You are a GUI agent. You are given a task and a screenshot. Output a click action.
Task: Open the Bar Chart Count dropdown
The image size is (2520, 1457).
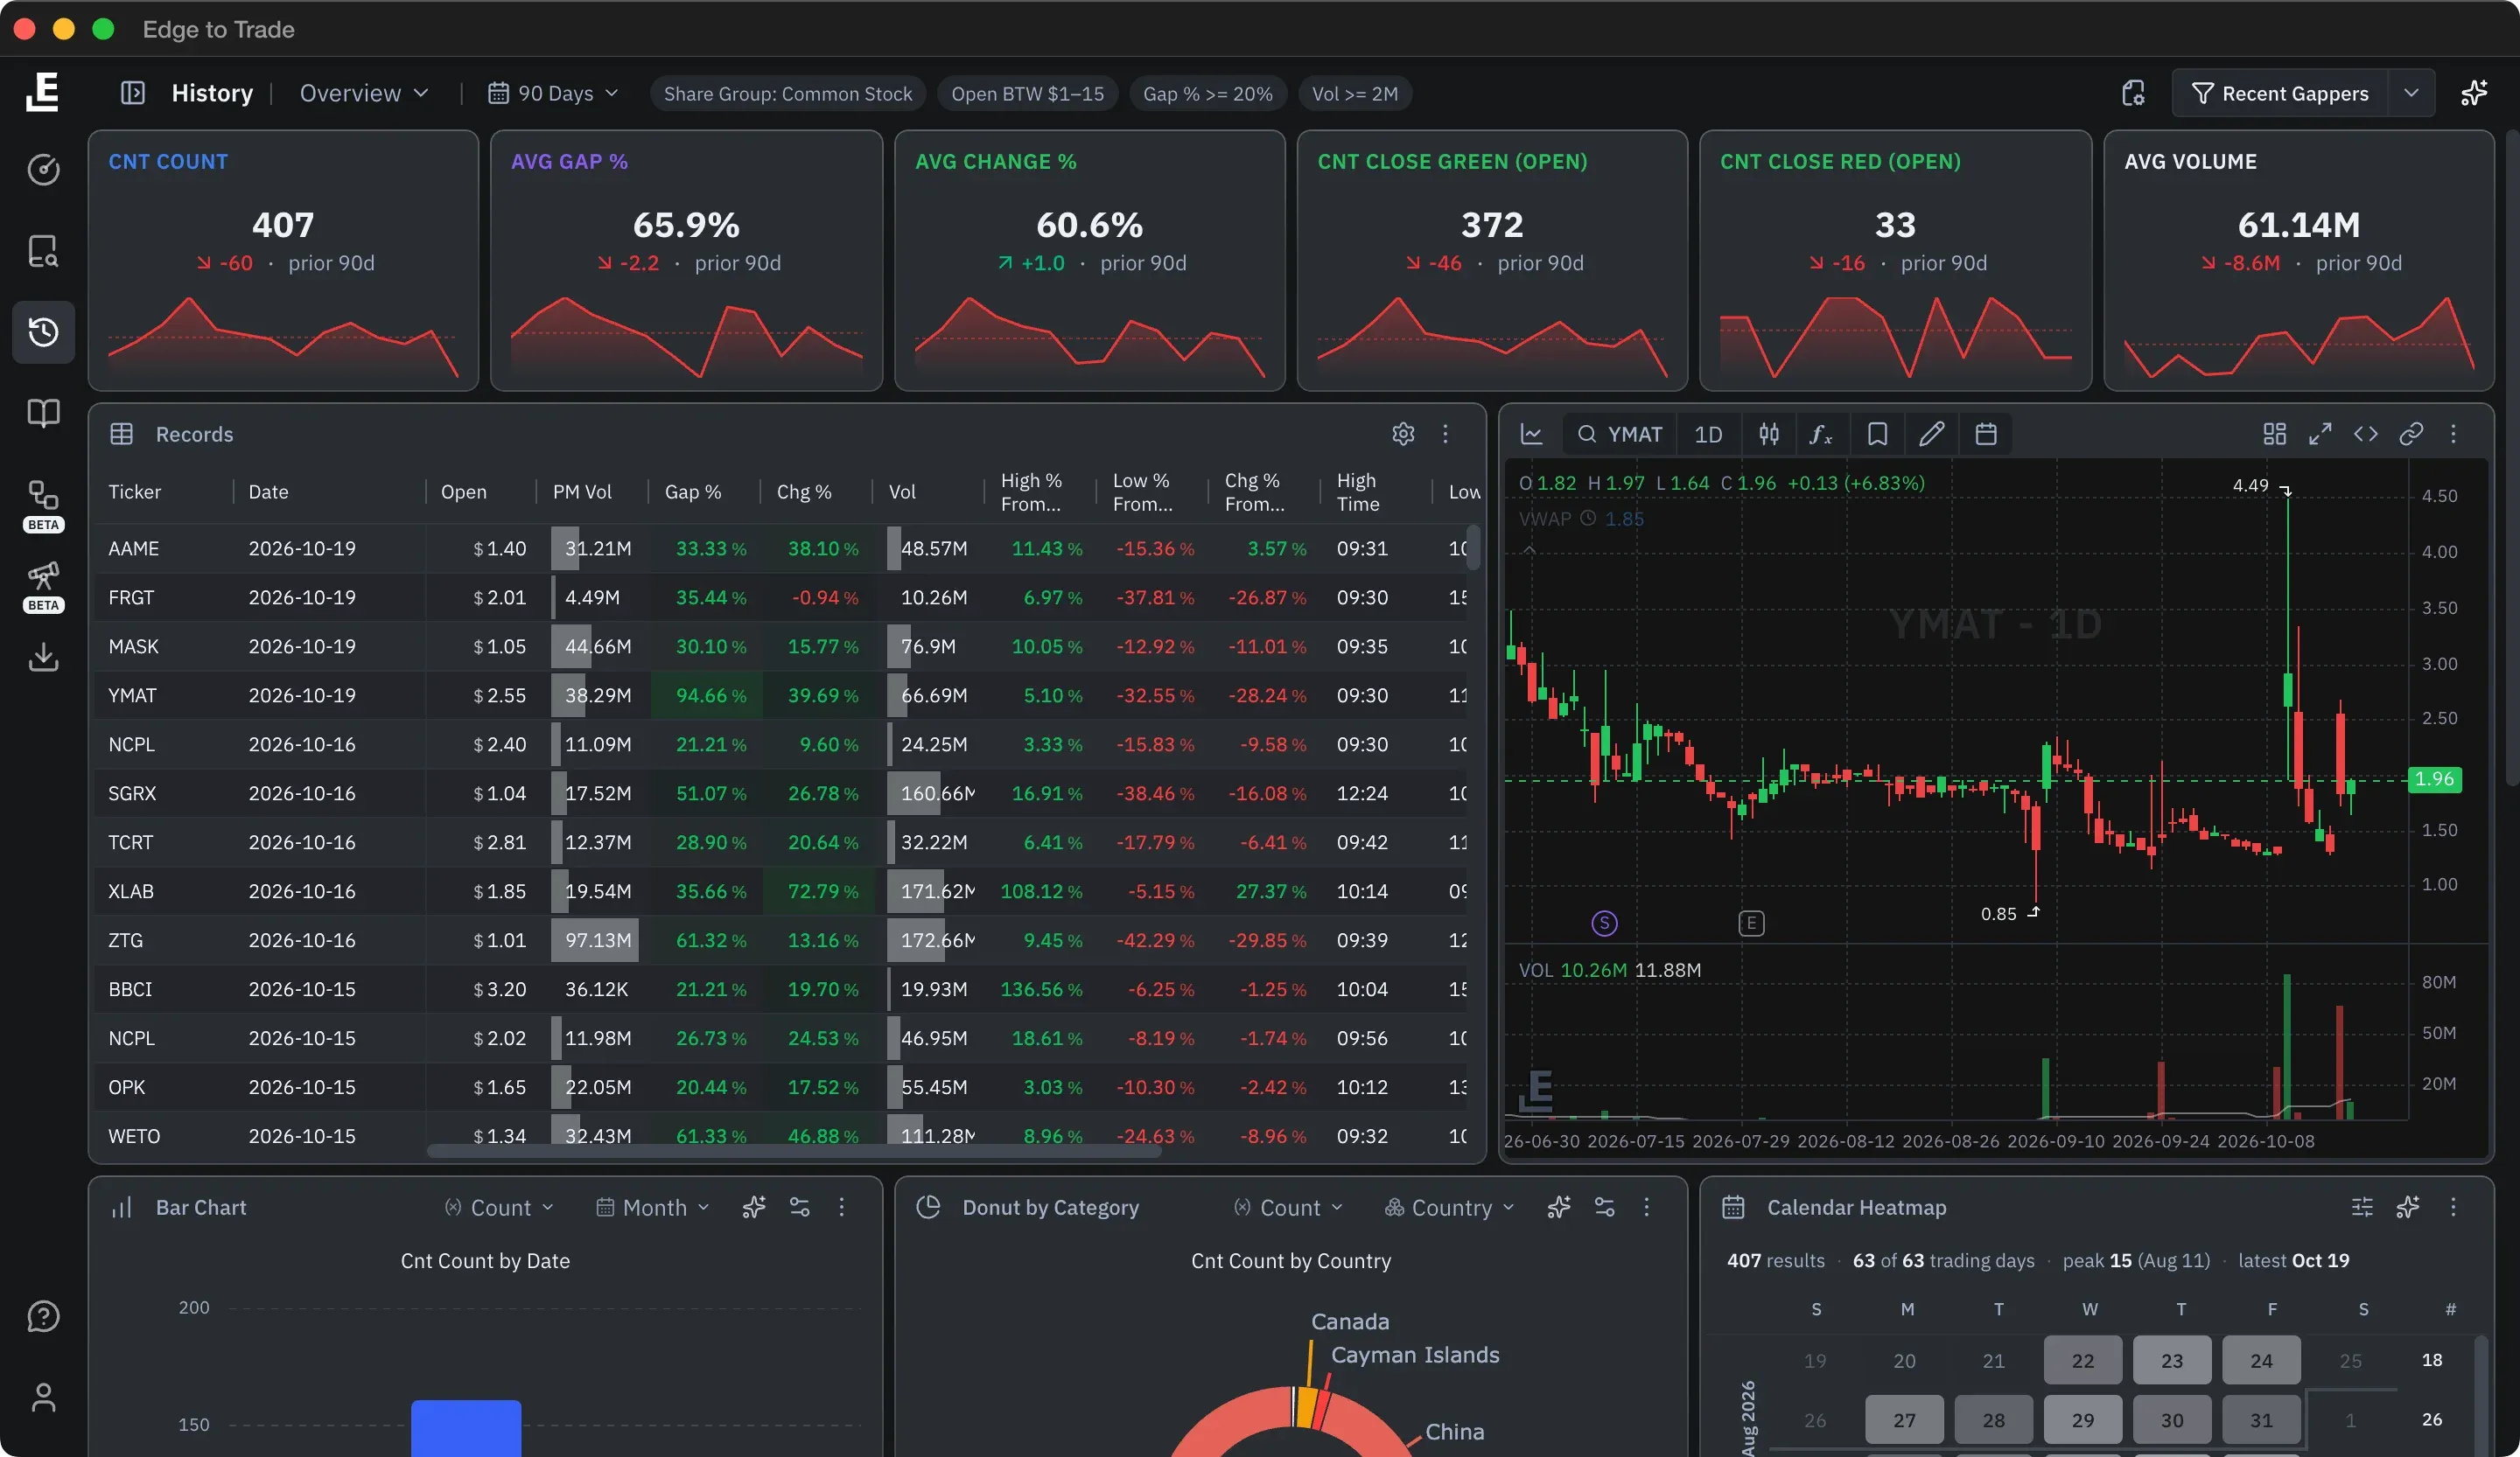pyautogui.click(x=499, y=1207)
